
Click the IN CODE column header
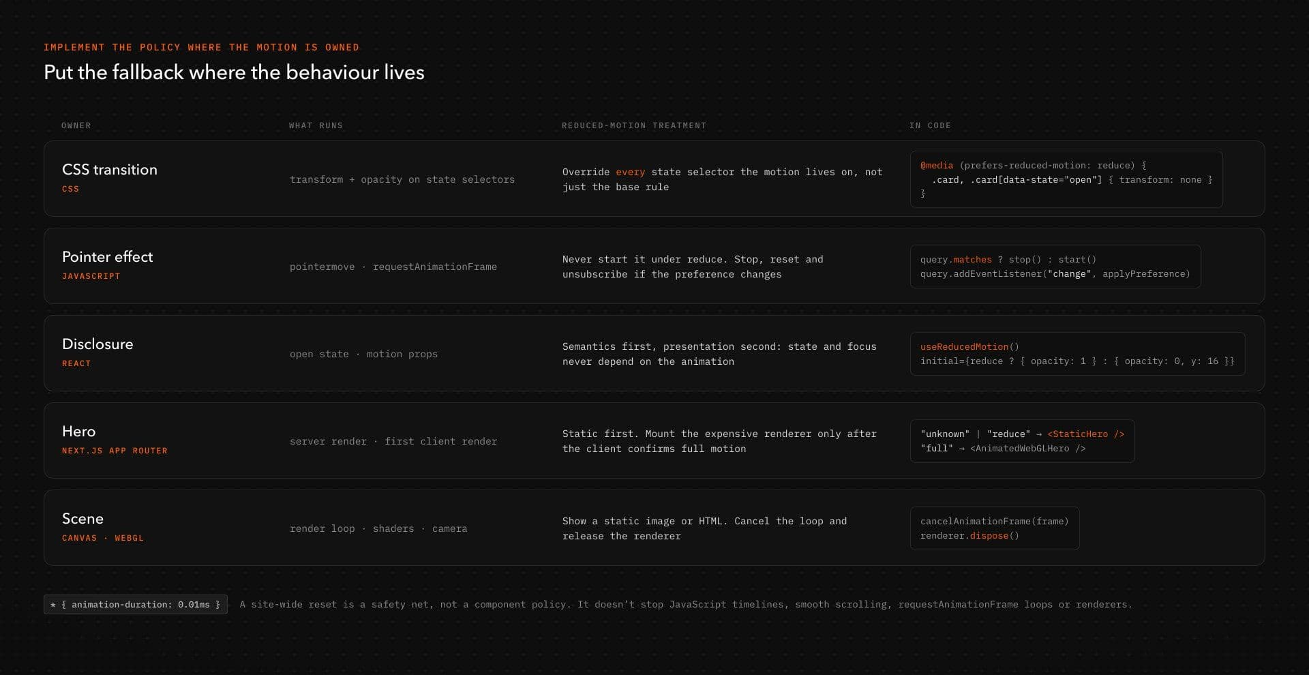point(930,125)
